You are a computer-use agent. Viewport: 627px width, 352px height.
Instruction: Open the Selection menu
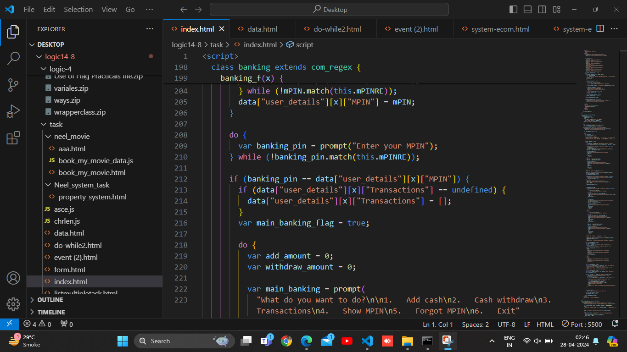click(x=78, y=10)
